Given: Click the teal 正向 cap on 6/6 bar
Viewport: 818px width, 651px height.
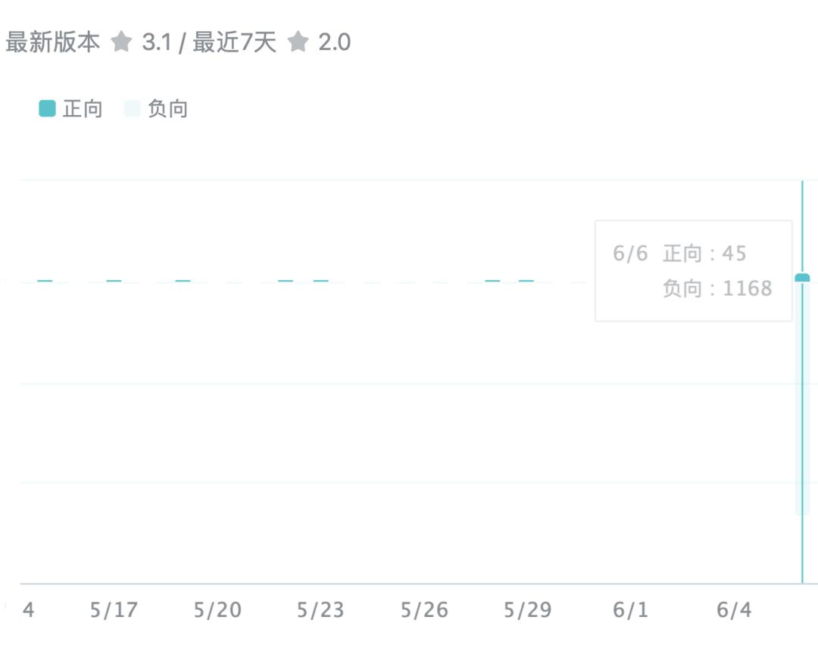Looking at the screenshot, I should (802, 278).
